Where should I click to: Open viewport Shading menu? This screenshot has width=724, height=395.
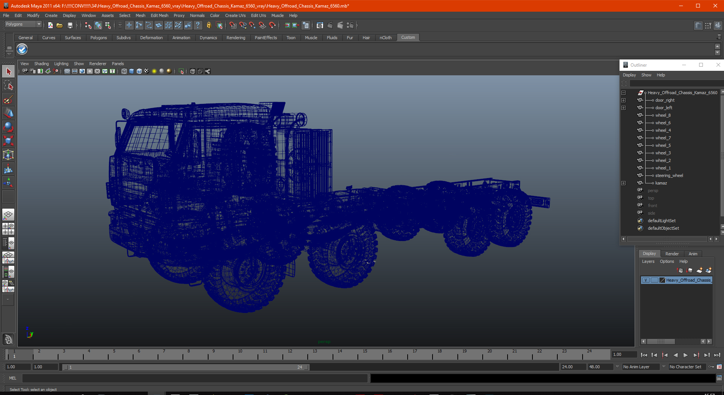click(41, 64)
